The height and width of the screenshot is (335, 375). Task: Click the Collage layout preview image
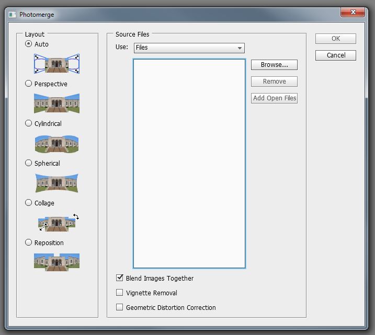58,223
